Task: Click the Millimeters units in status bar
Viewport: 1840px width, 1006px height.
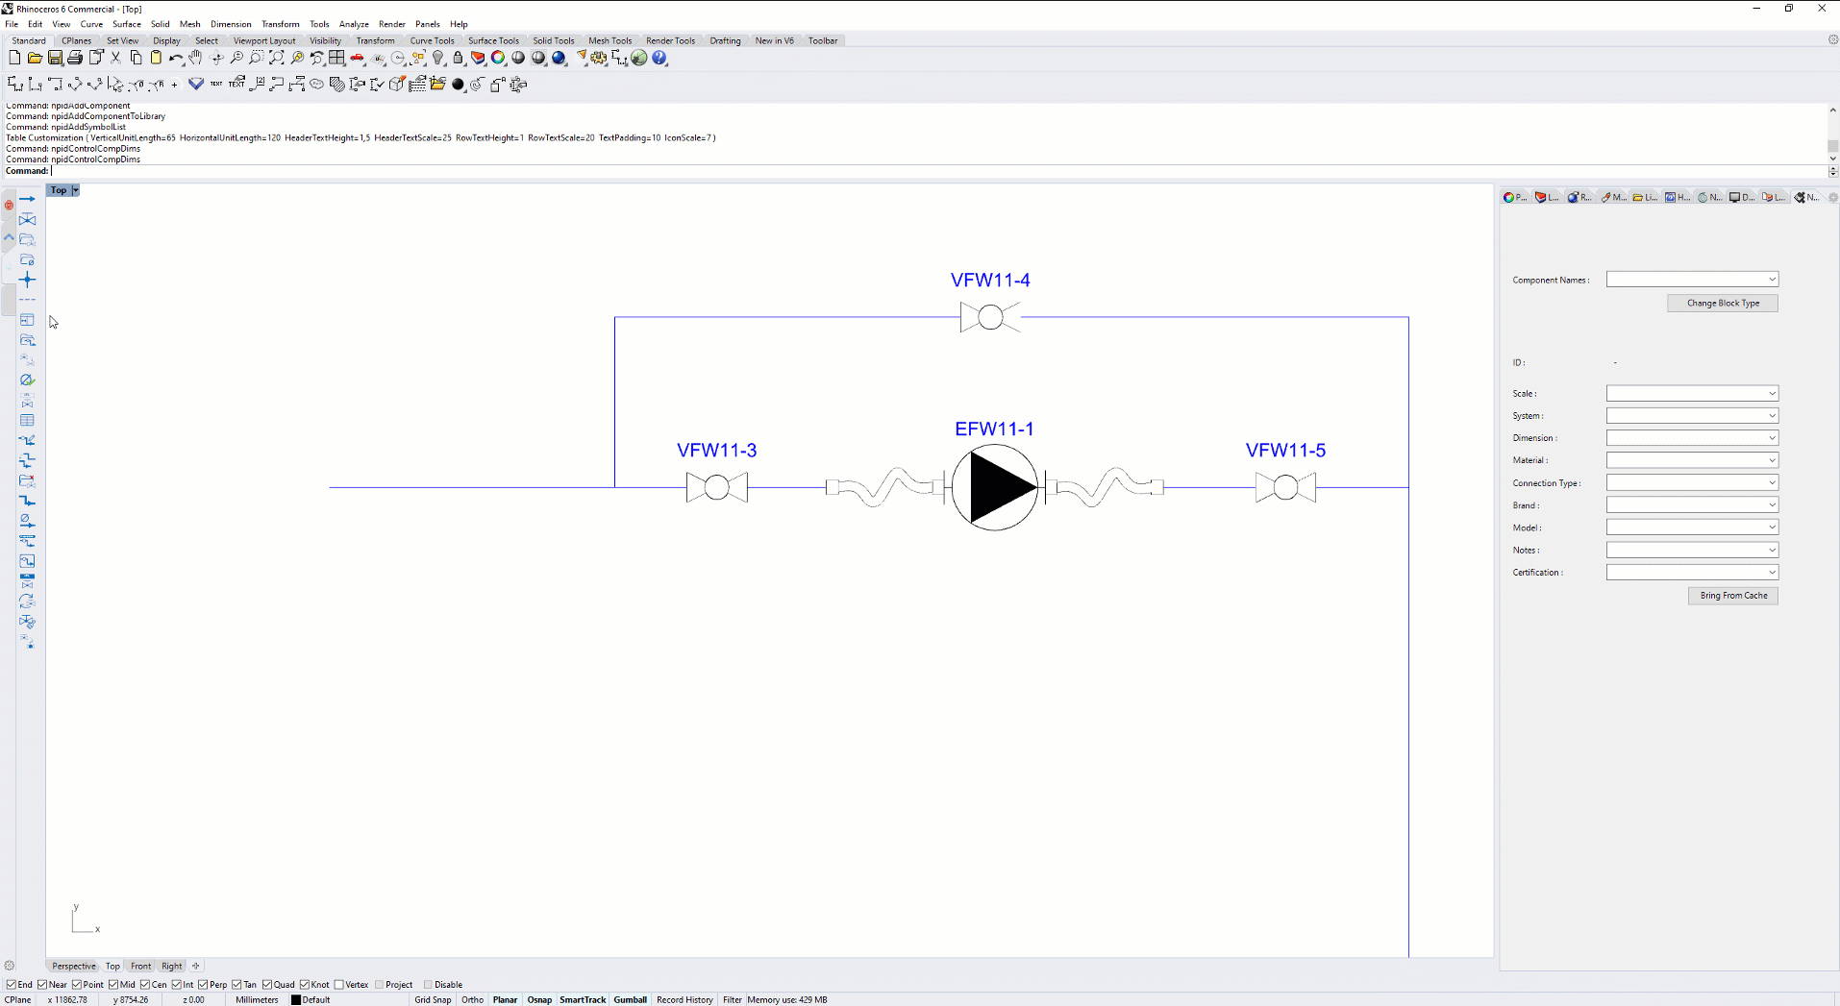Action: [257, 999]
